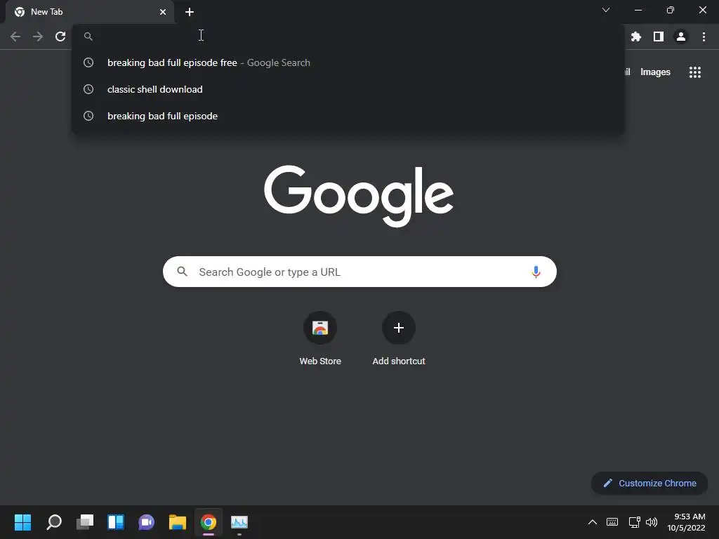Open the tab search chevron
The width and height of the screenshot is (719, 539).
coord(606,10)
